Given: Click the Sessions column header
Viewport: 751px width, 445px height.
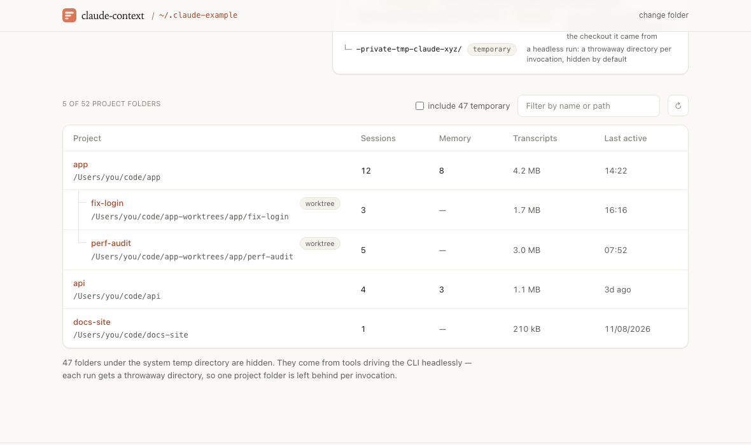Looking at the screenshot, I should point(378,139).
